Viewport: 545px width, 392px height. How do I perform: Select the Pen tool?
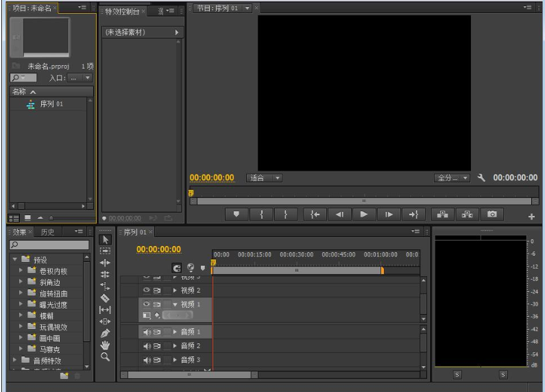(106, 333)
